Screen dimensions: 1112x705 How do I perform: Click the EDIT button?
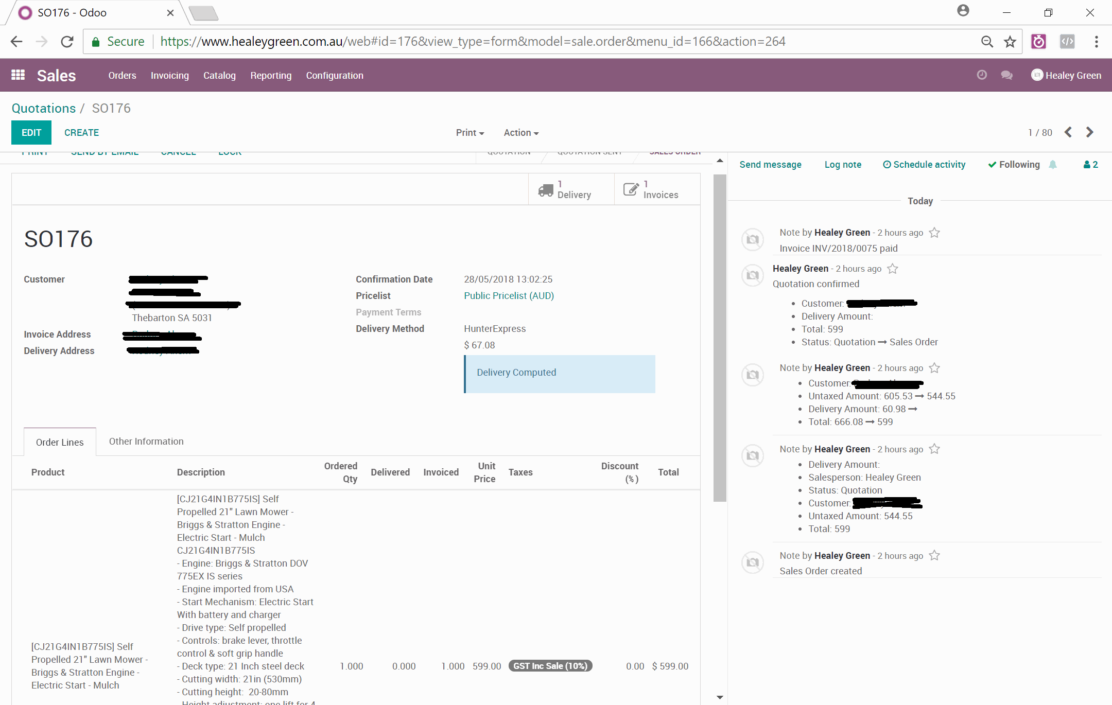[31, 133]
